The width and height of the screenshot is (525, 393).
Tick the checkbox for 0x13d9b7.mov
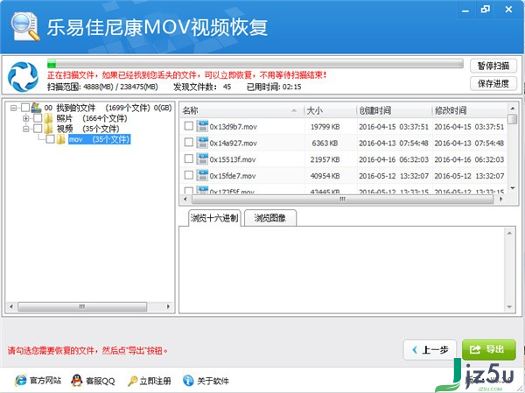pos(189,126)
